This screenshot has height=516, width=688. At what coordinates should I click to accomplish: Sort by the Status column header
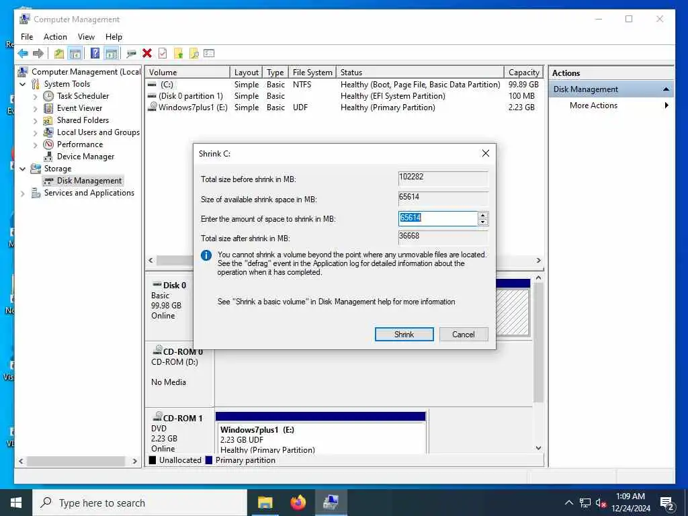coord(421,73)
